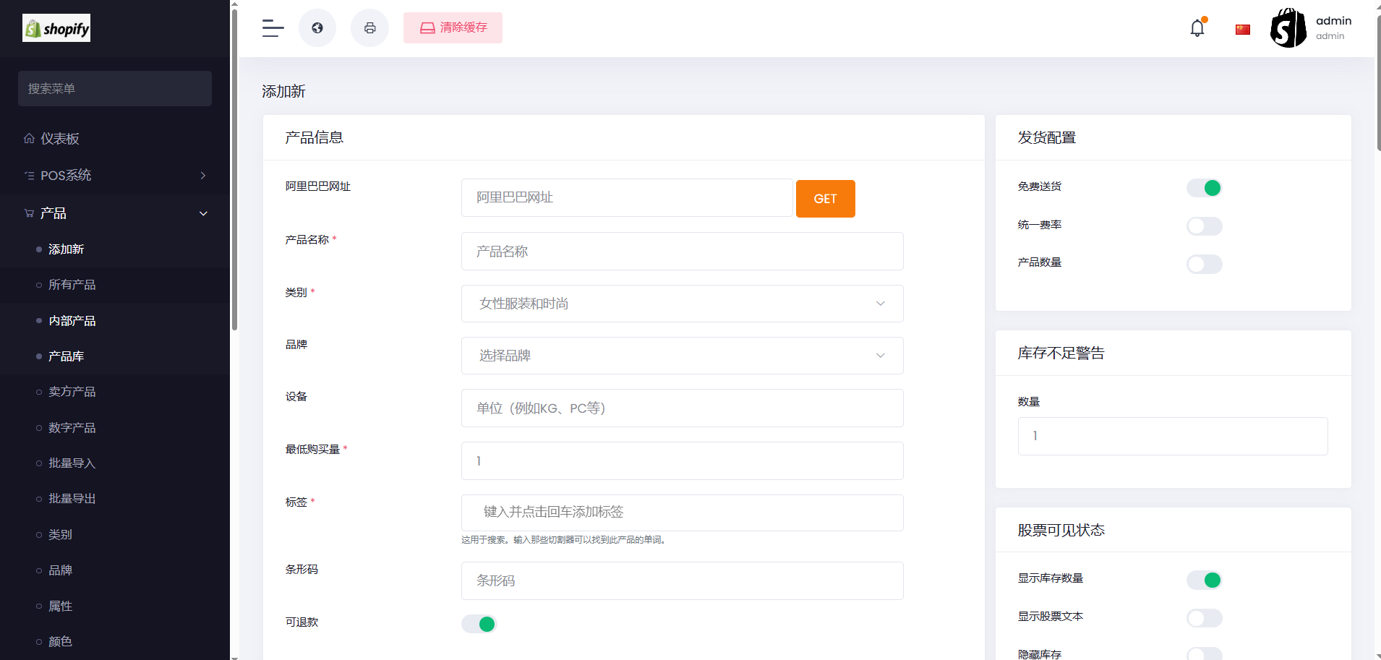
Task: Expand the POS系统 sidebar menu
Action: click(115, 176)
